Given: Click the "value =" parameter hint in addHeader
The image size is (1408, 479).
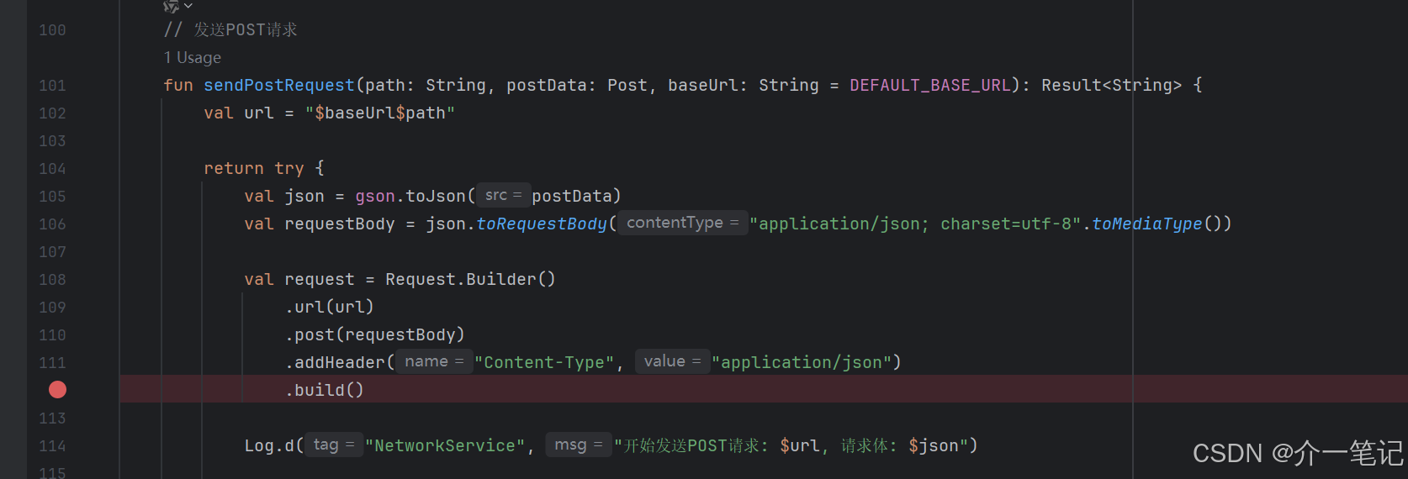Looking at the screenshot, I should (672, 361).
